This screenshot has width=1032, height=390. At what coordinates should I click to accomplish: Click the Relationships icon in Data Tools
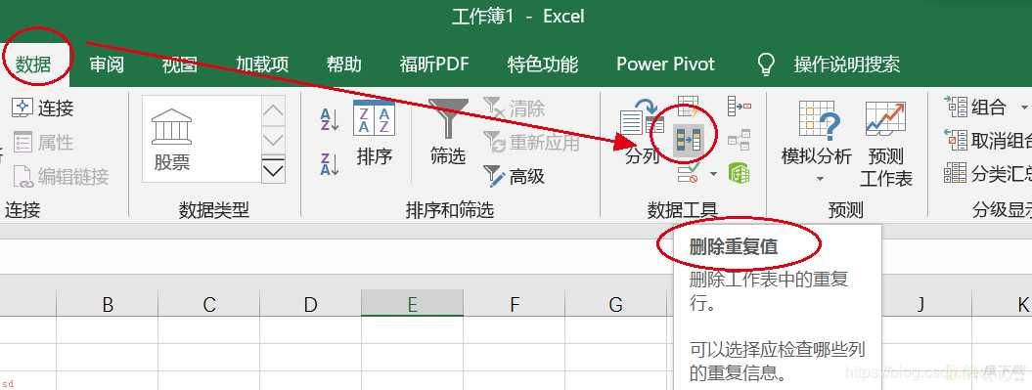[x=740, y=140]
